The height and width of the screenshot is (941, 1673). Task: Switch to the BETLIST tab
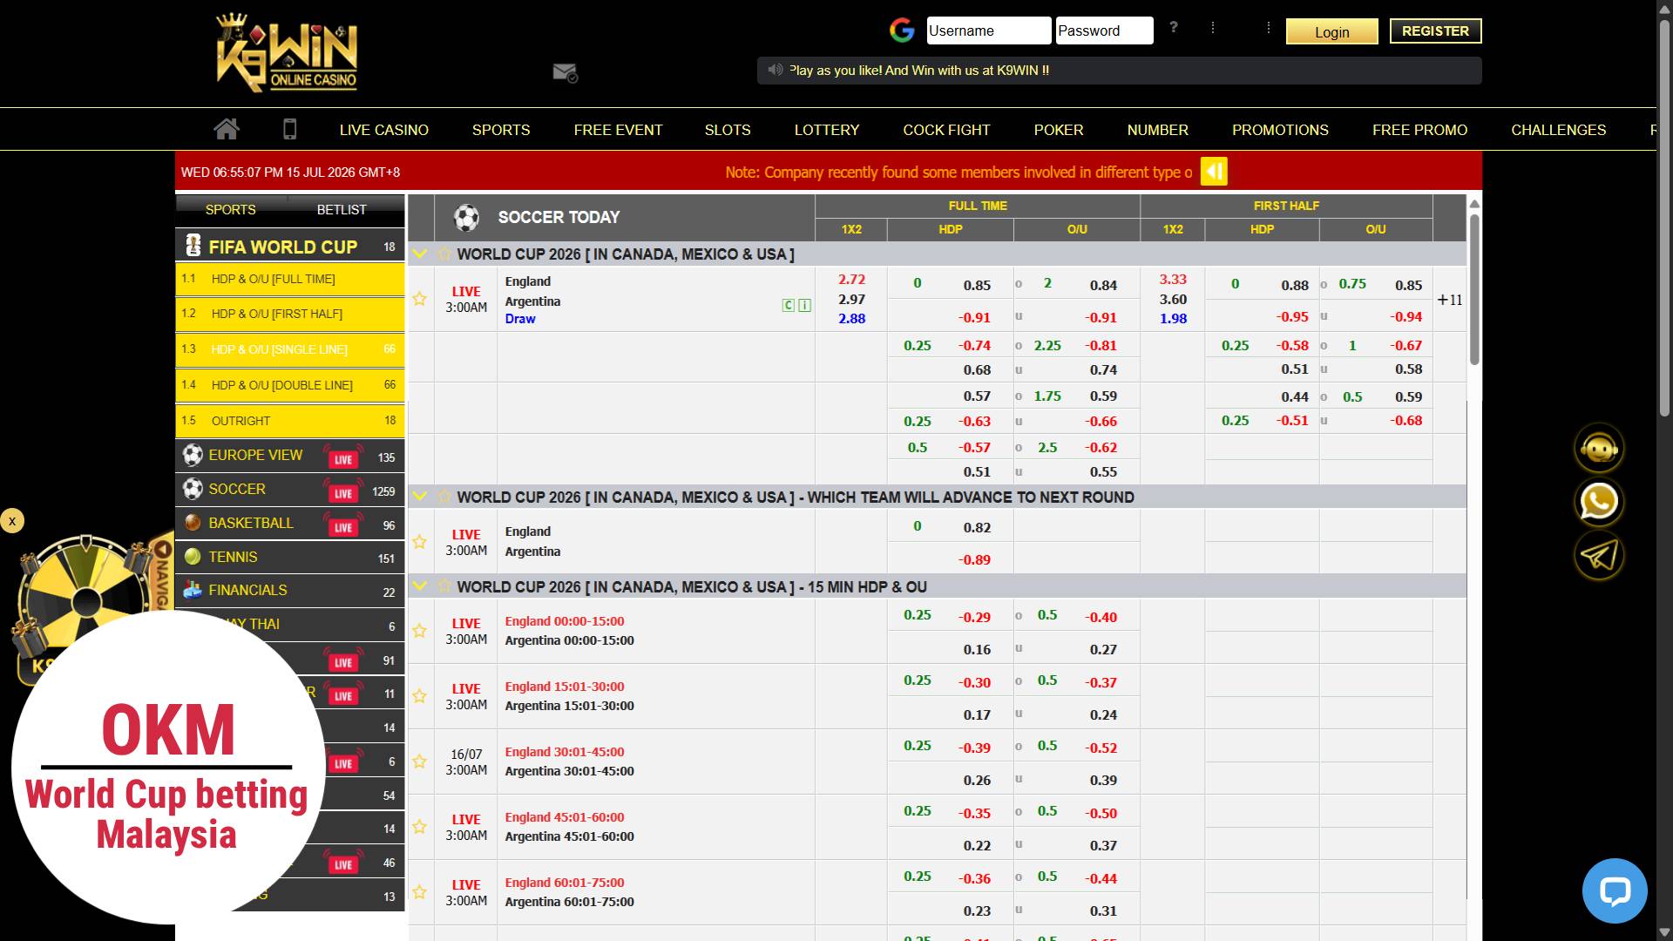pyautogui.click(x=342, y=209)
